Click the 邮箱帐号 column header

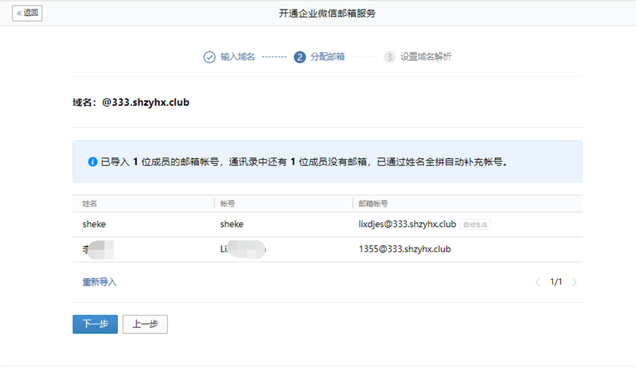point(373,204)
